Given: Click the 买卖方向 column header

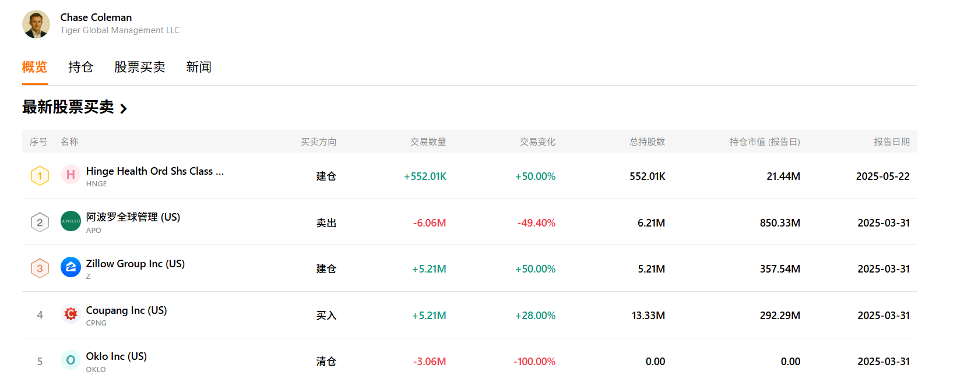Looking at the screenshot, I should click(319, 142).
